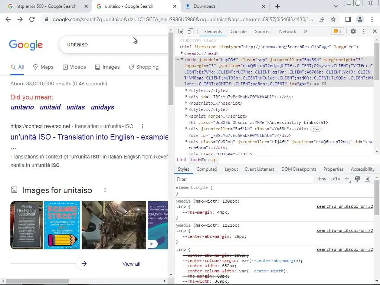This screenshot has height=285, width=380.
Task: Switch to the Network tab
Action: (288, 32)
